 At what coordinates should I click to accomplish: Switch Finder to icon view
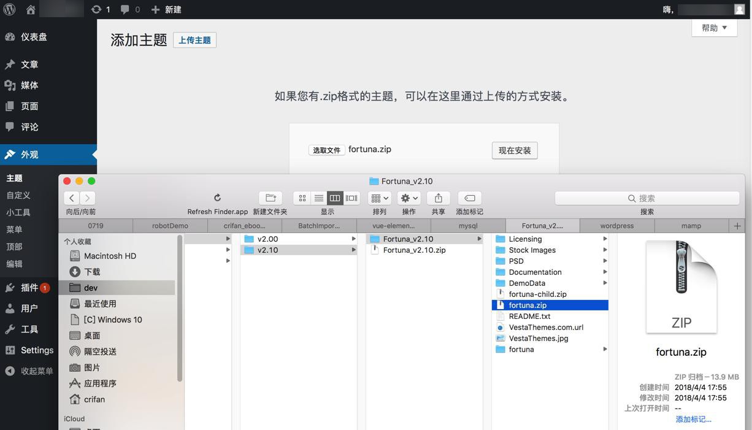[x=302, y=198]
